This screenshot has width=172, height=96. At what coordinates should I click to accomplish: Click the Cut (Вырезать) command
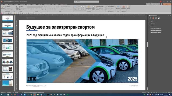point(8,6)
